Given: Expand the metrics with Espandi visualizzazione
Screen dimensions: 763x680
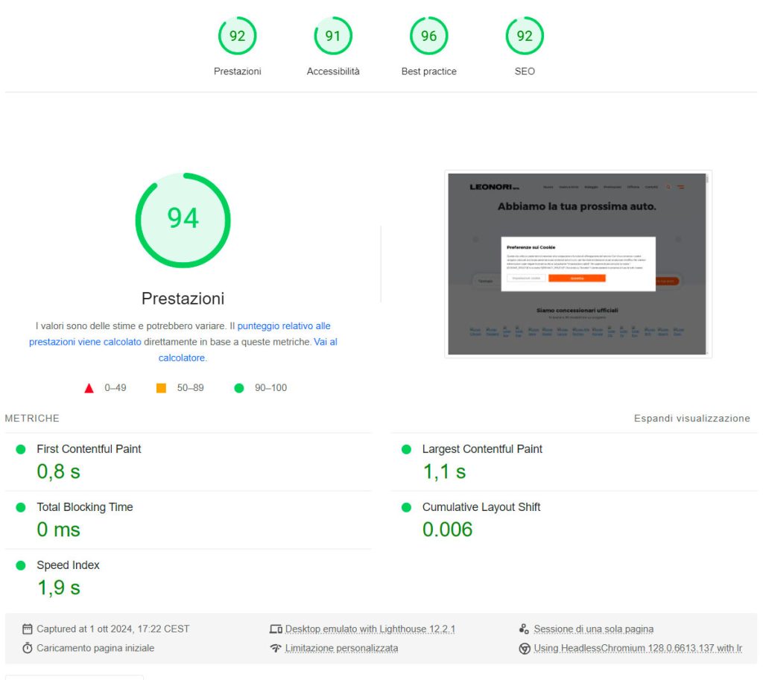Looking at the screenshot, I should [x=691, y=419].
